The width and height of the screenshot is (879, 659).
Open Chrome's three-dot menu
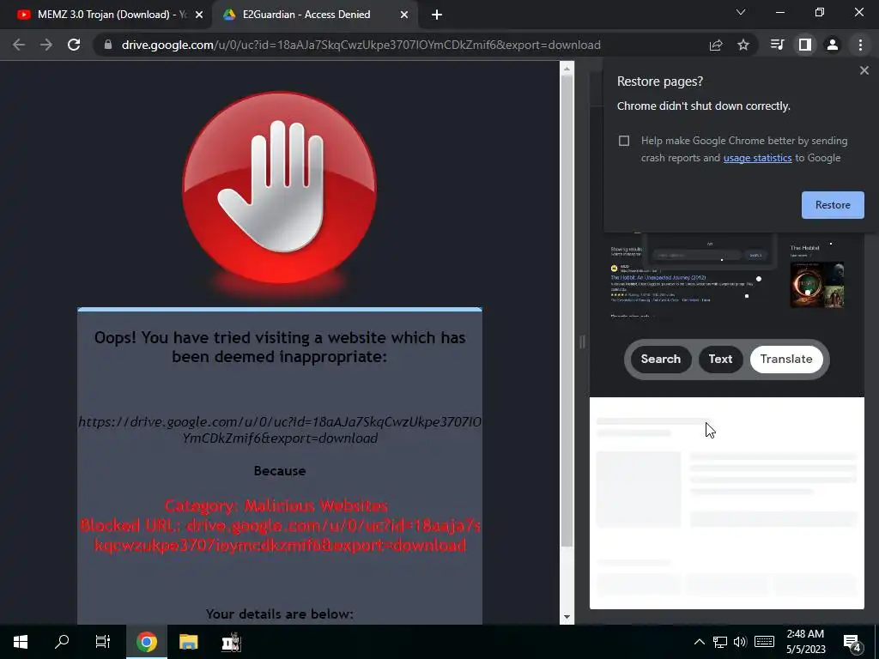pyautogui.click(x=860, y=45)
